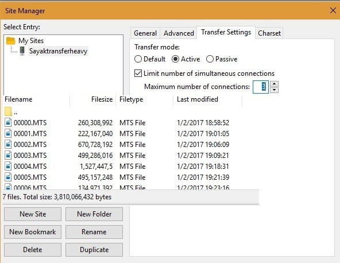Image resolution: width=340 pixels, height=263 pixels.
Task: Increase maximum connections with up arrow
Action: tap(275, 84)
